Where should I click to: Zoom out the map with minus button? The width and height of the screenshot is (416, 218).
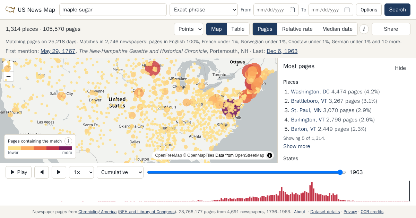pos(8,76)
